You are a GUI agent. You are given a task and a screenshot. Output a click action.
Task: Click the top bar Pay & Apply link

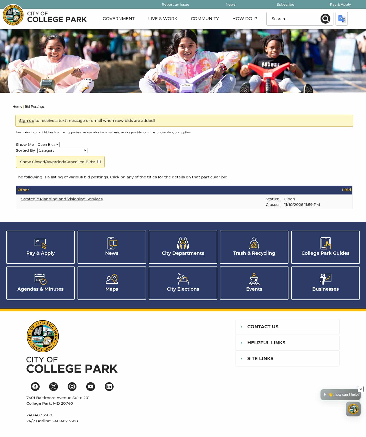tap(340, 4)
